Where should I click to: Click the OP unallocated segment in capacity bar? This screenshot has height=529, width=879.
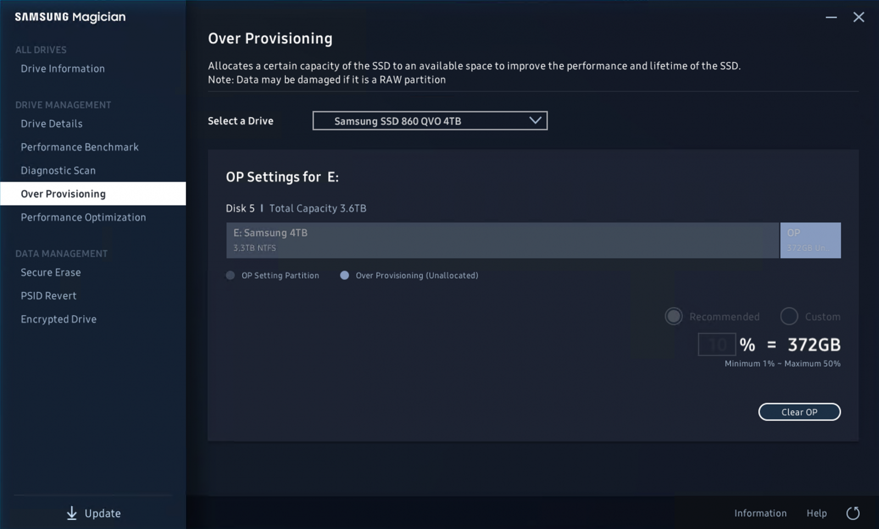coord(810,240)
